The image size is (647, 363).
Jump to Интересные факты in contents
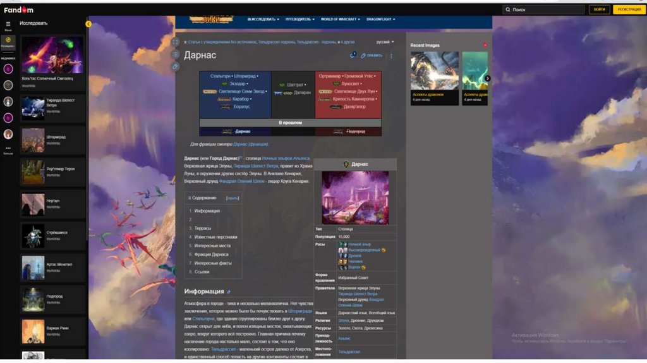coord(213,263)
